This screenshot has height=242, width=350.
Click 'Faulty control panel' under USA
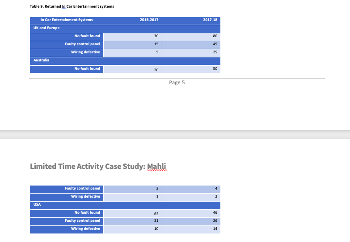pyautogui.click(x=82, y=221)
